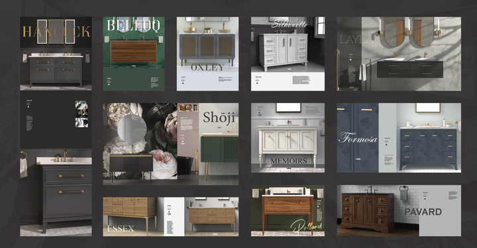Click the OXLEY title text

tap(207, 67)
